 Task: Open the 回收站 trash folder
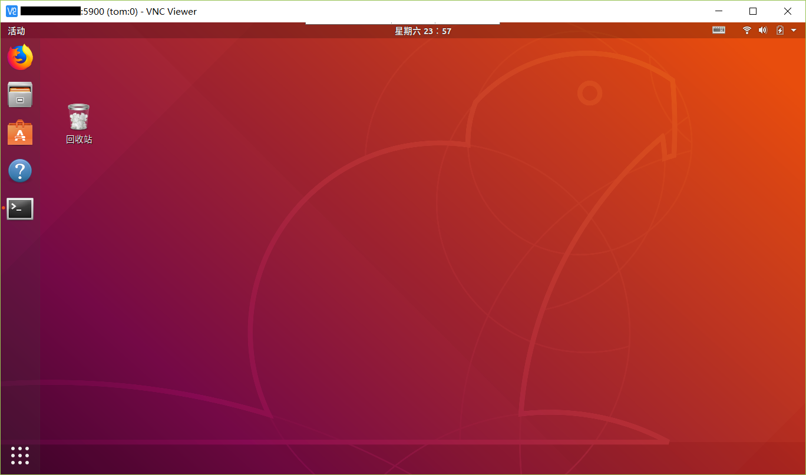pyautogui.click(x=78, y=116)
